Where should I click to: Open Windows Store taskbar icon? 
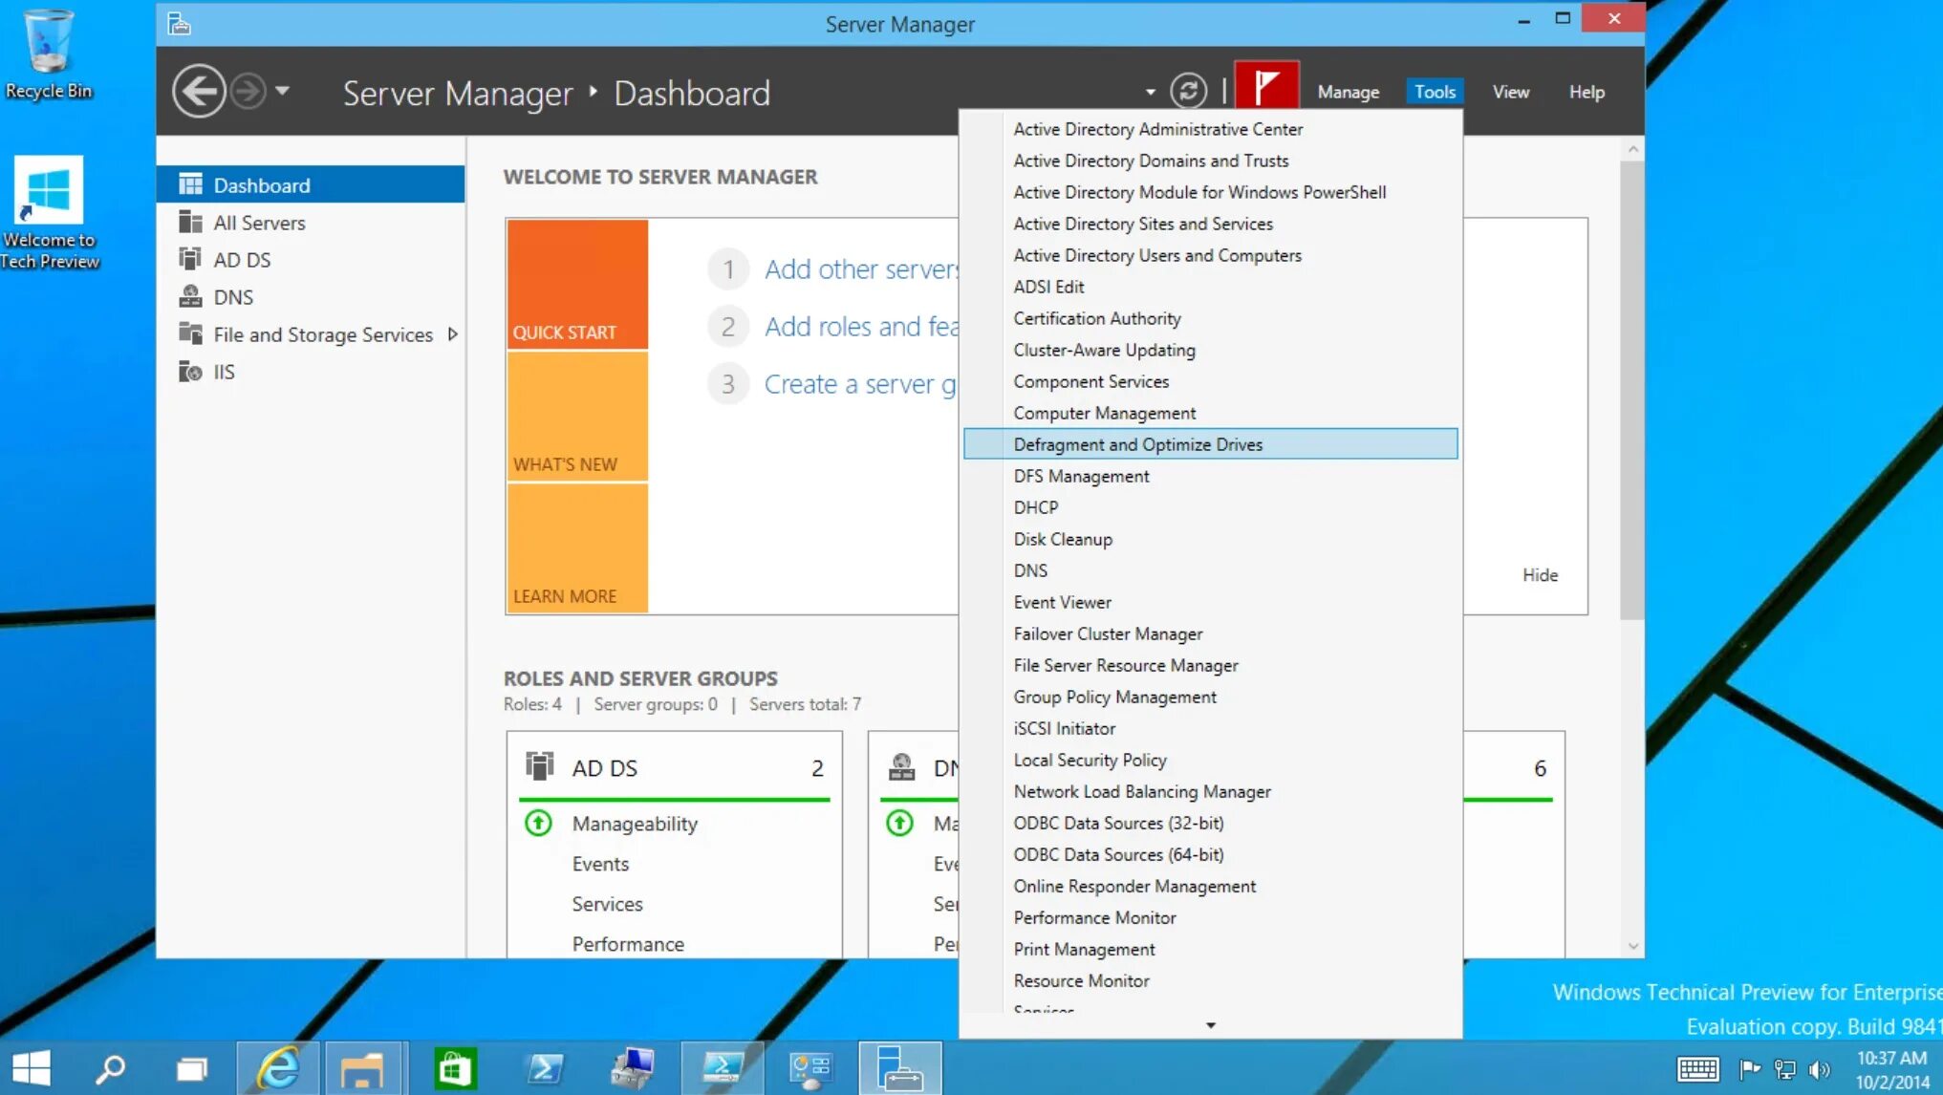click(454, 1068)
